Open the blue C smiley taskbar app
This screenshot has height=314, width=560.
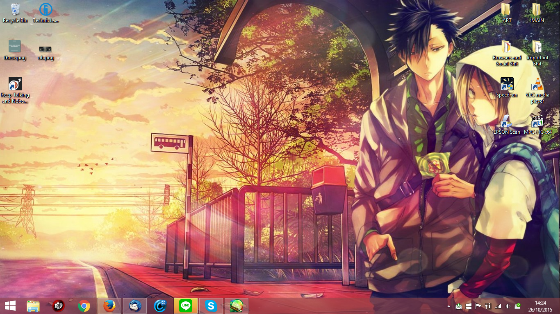[160, 306]
